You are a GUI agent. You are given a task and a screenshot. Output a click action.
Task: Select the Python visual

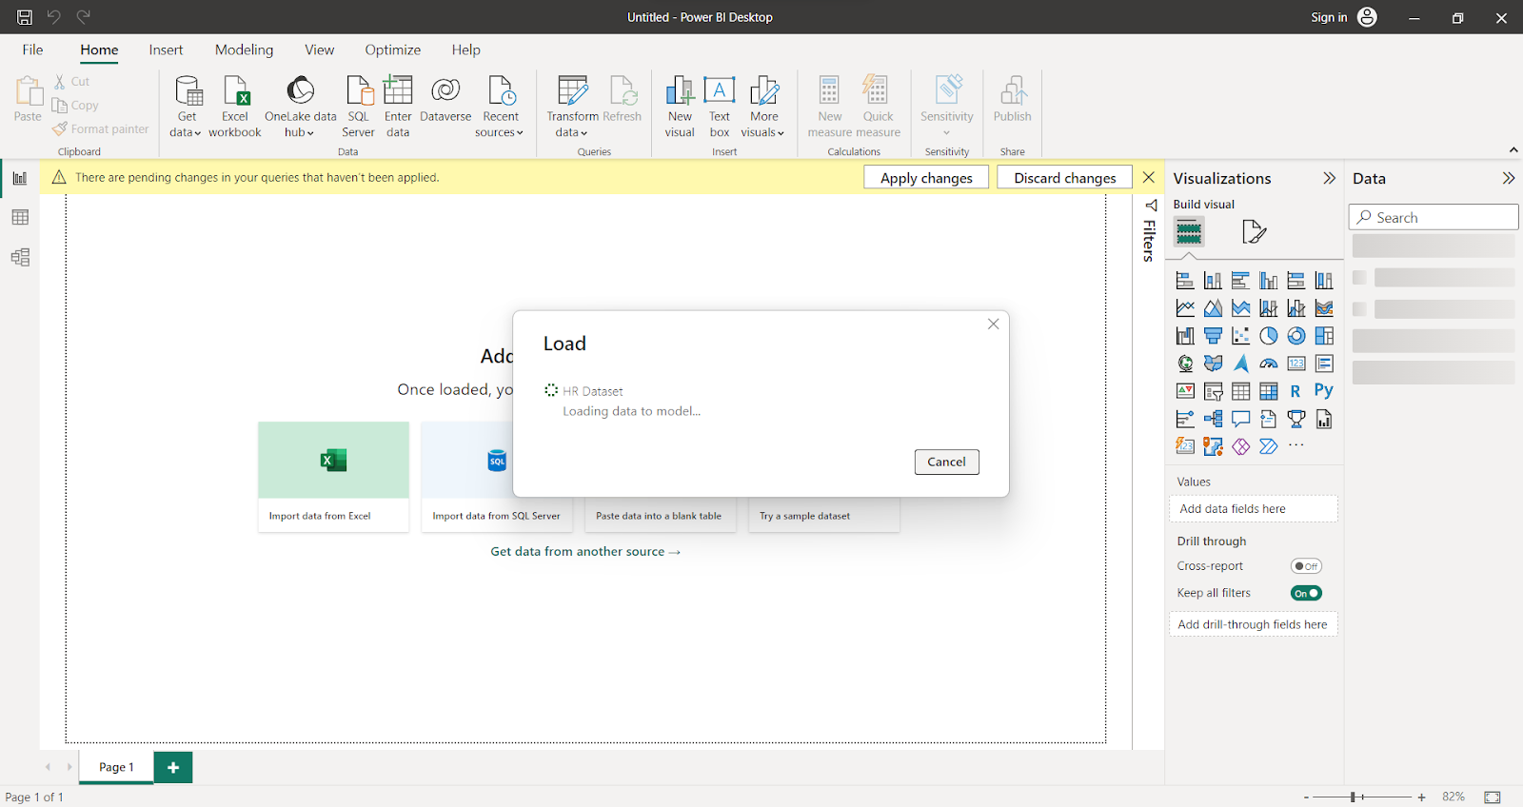[x=1323, y=391]
